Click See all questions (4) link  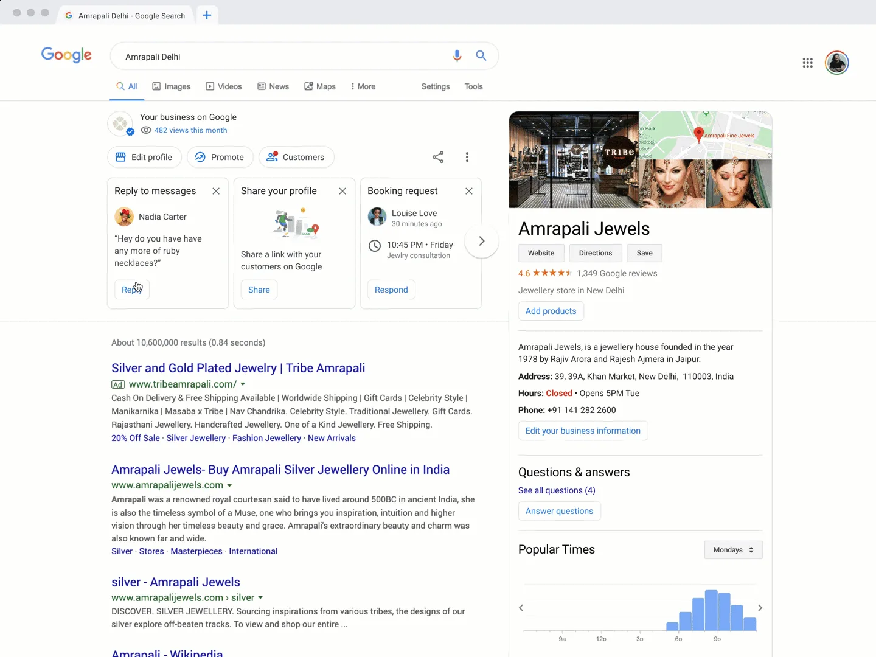click(557, 490)
